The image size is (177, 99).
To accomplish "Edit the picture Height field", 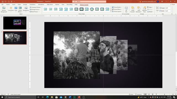I will [x=168, y=8].
